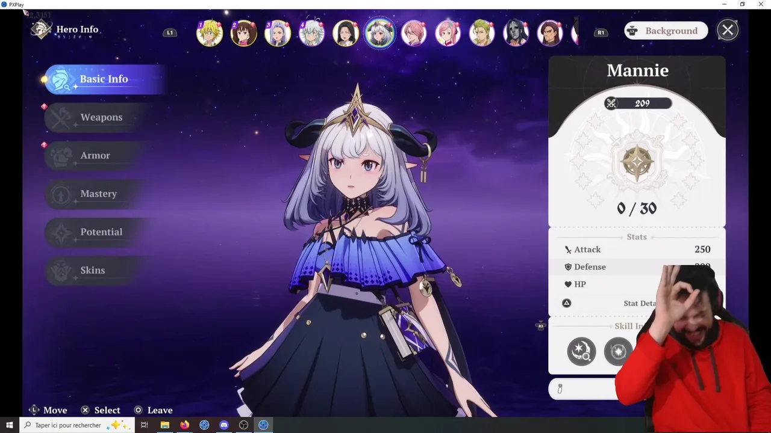771x433 pixels.
Task: Click the Attack value 250
Action: (x=702, y=250)
